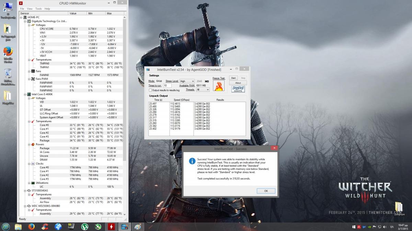Switch to IntelBurnTest taskbar icon
The width and height of the screenshot is (412, 231).
(125, 227)
